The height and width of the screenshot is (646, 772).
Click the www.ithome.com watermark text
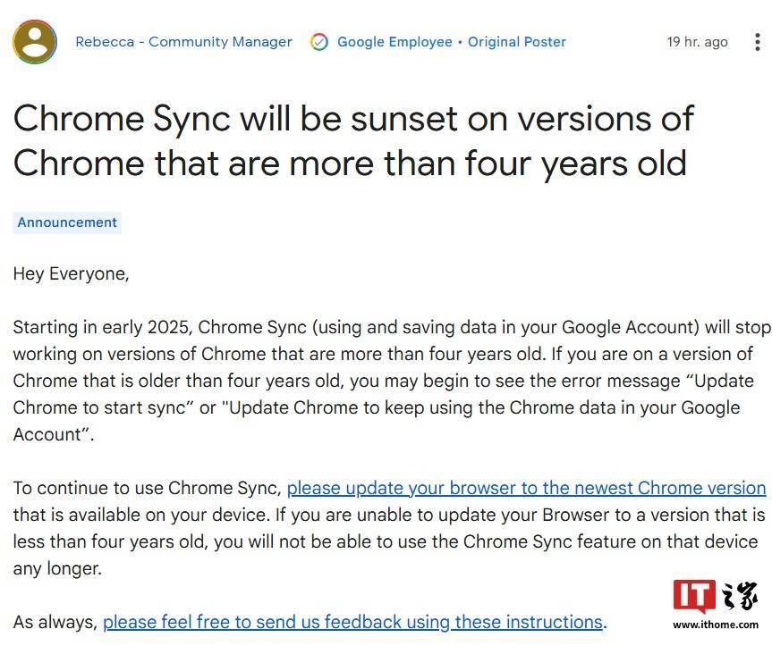tap(716, 625)
